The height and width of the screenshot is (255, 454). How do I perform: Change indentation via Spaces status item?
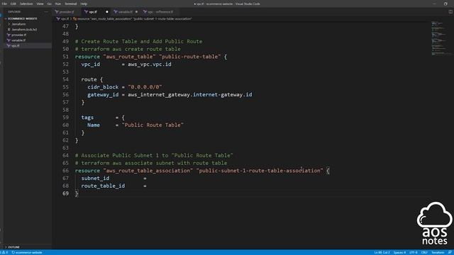pos(399,252)
